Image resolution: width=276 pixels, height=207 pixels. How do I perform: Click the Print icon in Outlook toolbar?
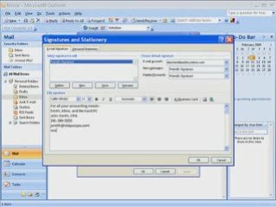[26, 21]
